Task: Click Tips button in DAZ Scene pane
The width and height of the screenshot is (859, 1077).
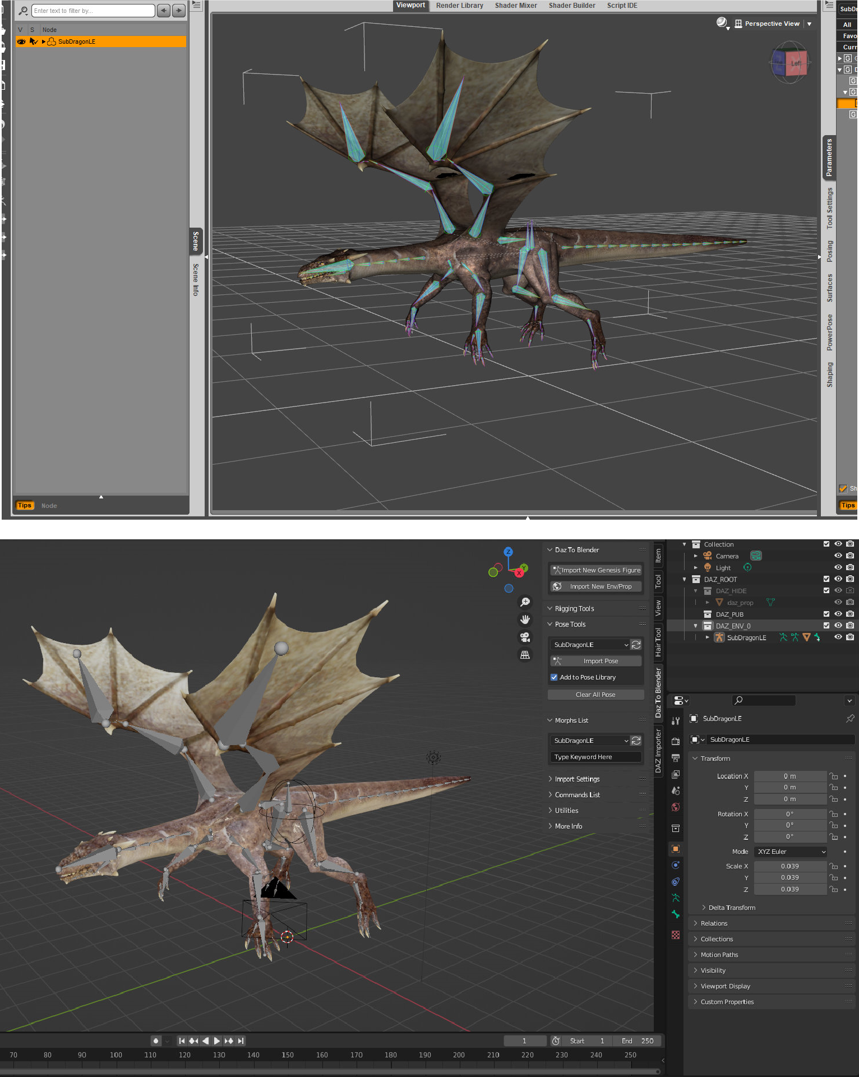Action: tap(25, 506)
